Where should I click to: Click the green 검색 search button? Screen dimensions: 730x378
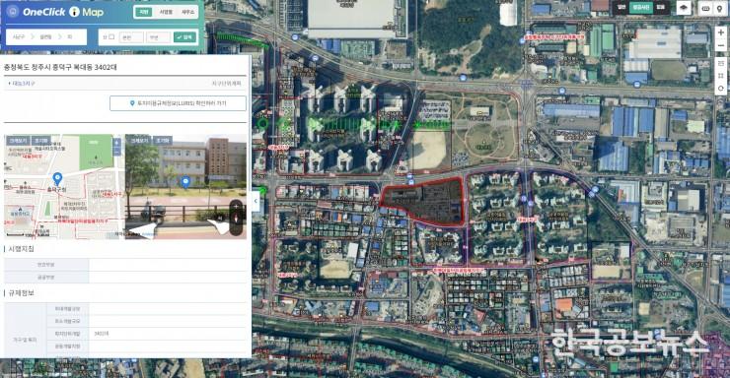click(184, 37)
